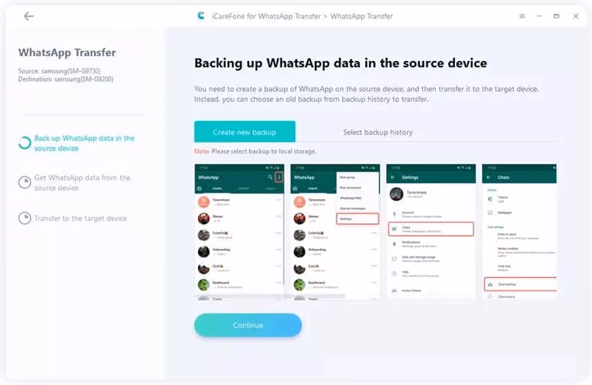
Task: Select 'Back up WhatsApp data in the source device' step
Action: pyautogui.click(x=84, y=143)
